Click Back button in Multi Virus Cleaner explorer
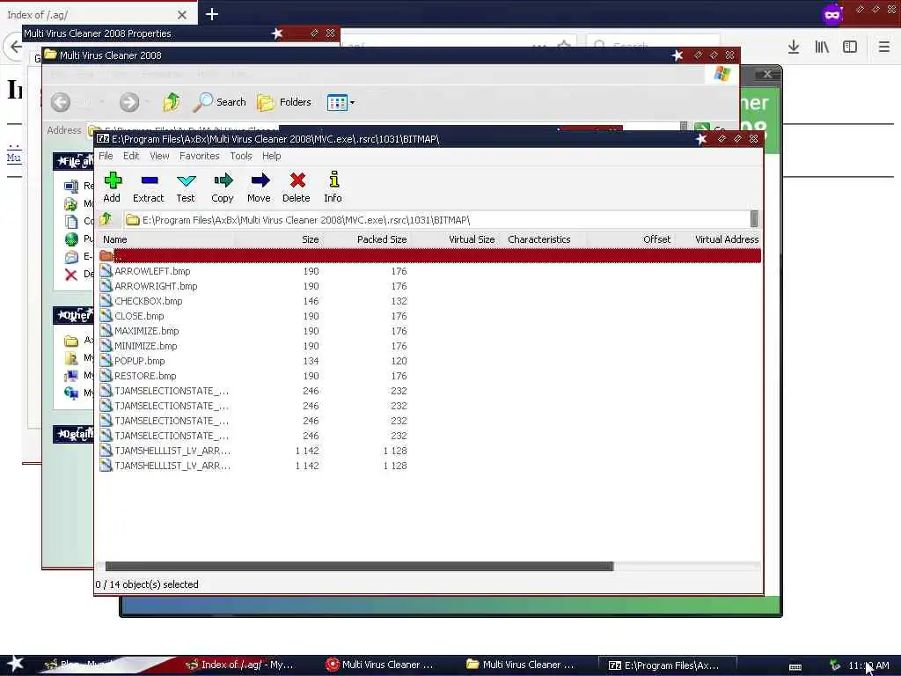This screenshot has width=901, height=676. pos(61,102)
